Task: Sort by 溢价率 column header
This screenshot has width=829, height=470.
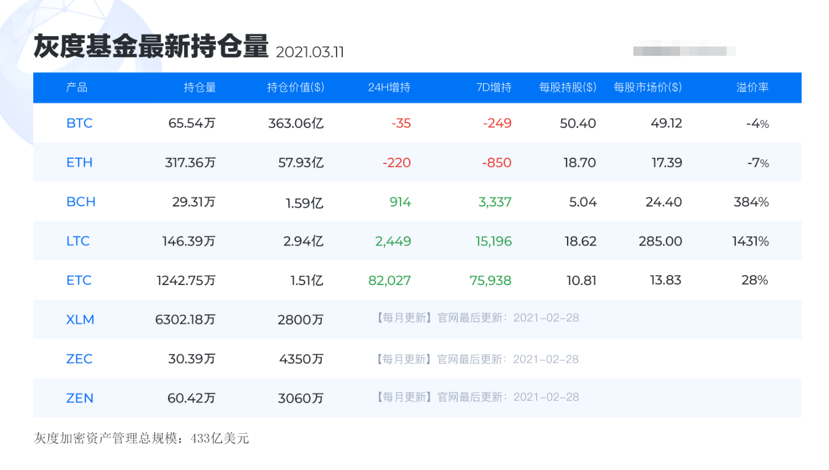Action: [752, 87]
